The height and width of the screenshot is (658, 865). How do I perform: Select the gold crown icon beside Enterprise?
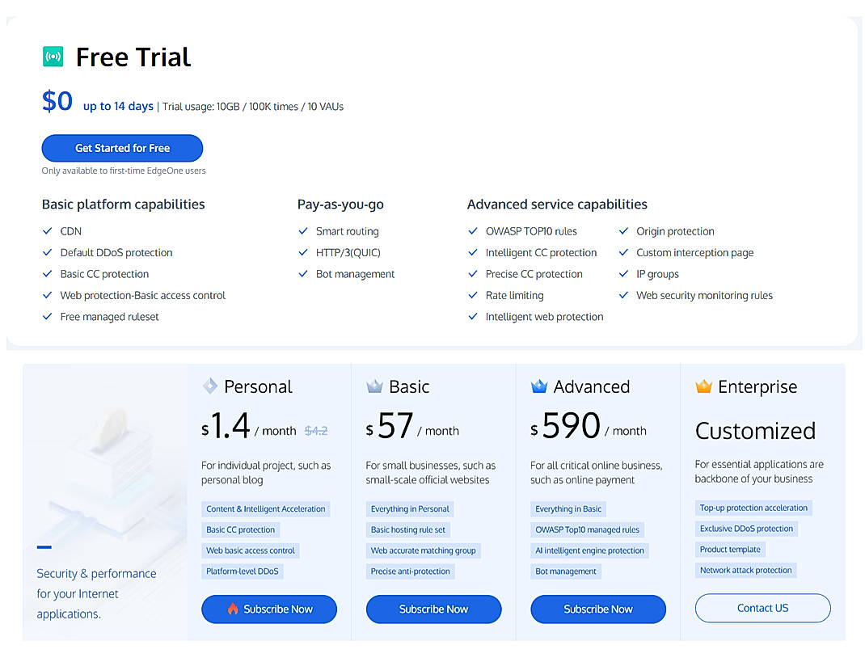click(703, 386)
